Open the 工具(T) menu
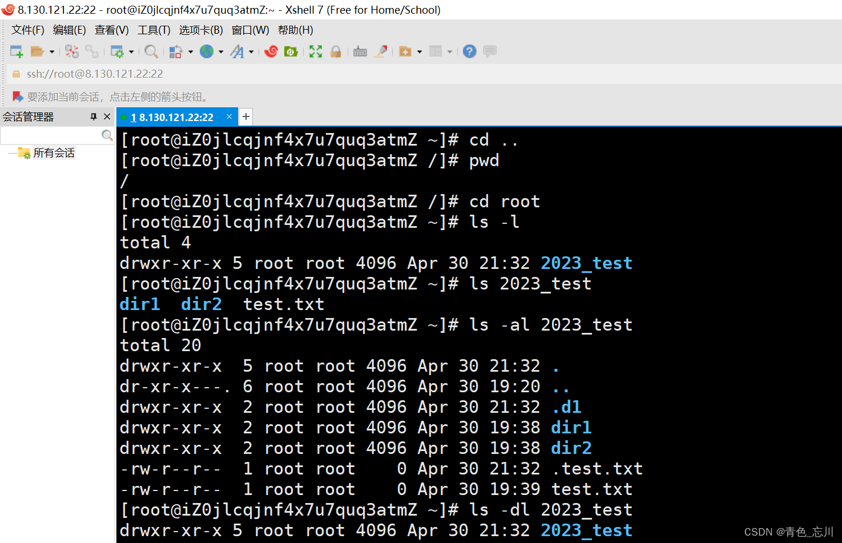842x543 pixels. point(154,30)
